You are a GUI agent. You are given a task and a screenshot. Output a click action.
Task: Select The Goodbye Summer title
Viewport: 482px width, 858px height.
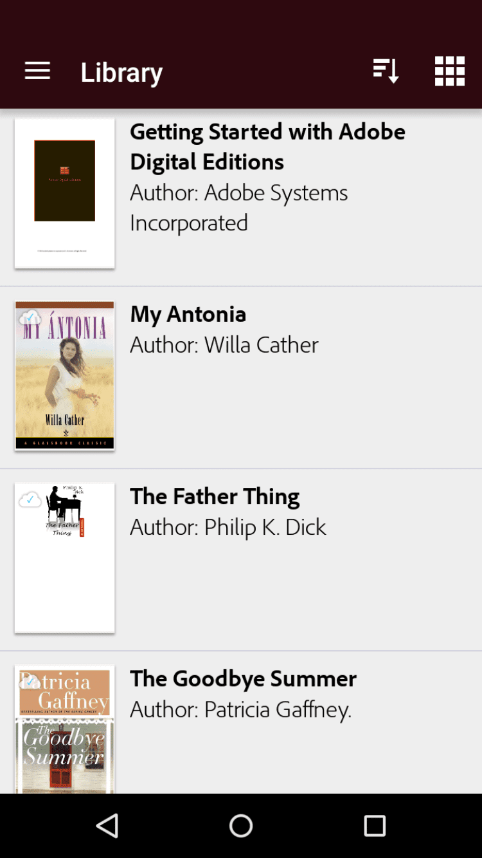[x=243, y=678]
